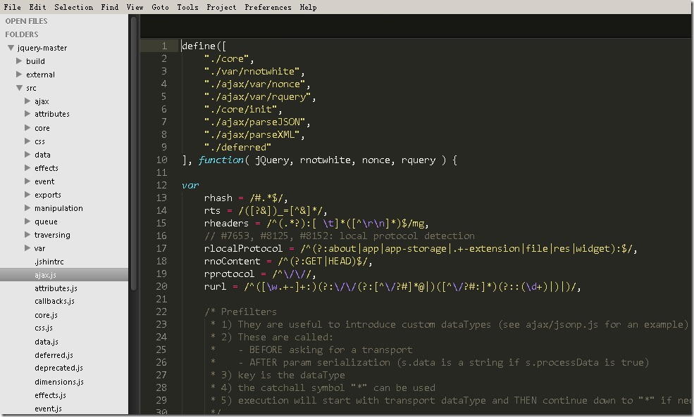694x417 pixels.
Task: Open the Goto menu
Action: [160, 7]
